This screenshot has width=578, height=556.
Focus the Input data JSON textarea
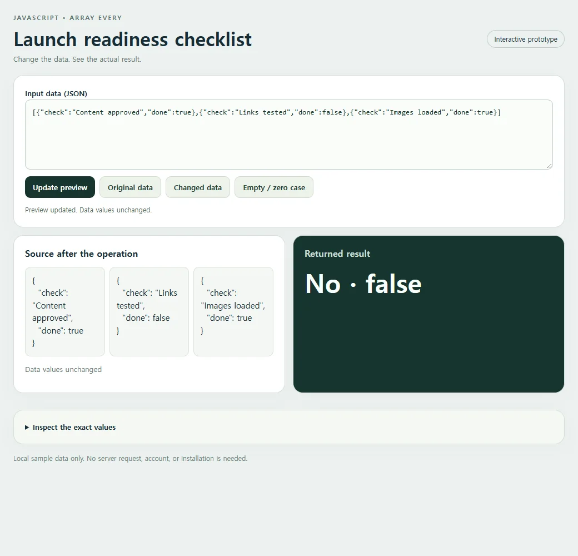click(289, 135)
